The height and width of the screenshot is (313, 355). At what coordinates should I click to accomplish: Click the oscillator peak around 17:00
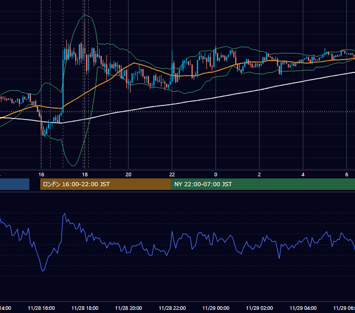pyautogui.click(x=65, y=214)
